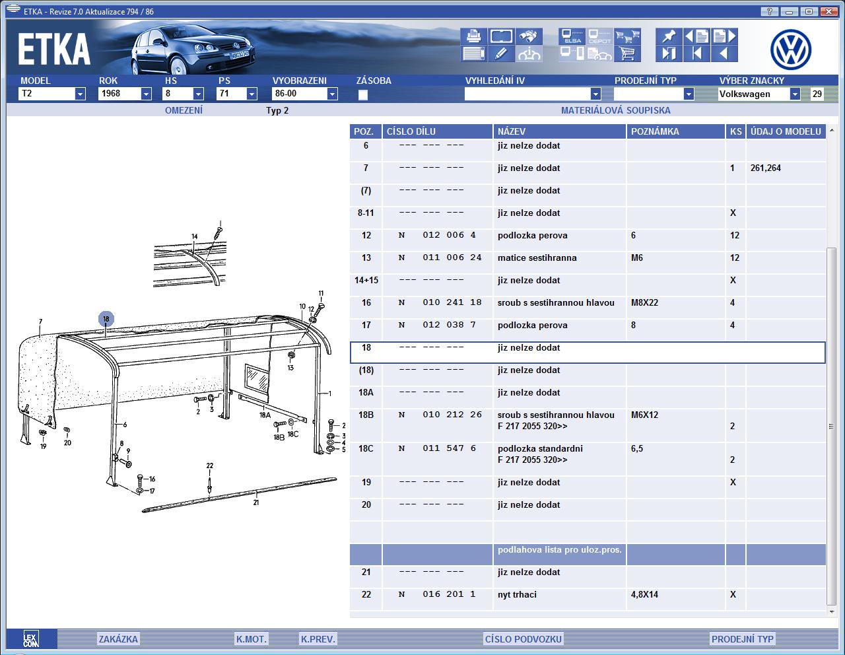Click the OMEZENÍ link
845x655 pixels.
[x=184, y=110]
